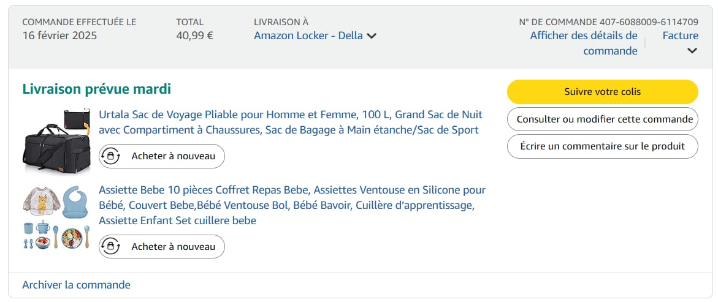Viewport: 718px width, 302px height.
Task: Click Écrire un commentaire sur le produit
Action: pyautogui.click(x=602, y=146)
